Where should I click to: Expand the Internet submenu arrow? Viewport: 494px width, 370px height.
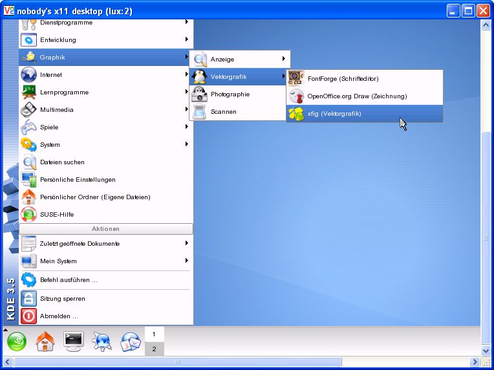(187, 74)
